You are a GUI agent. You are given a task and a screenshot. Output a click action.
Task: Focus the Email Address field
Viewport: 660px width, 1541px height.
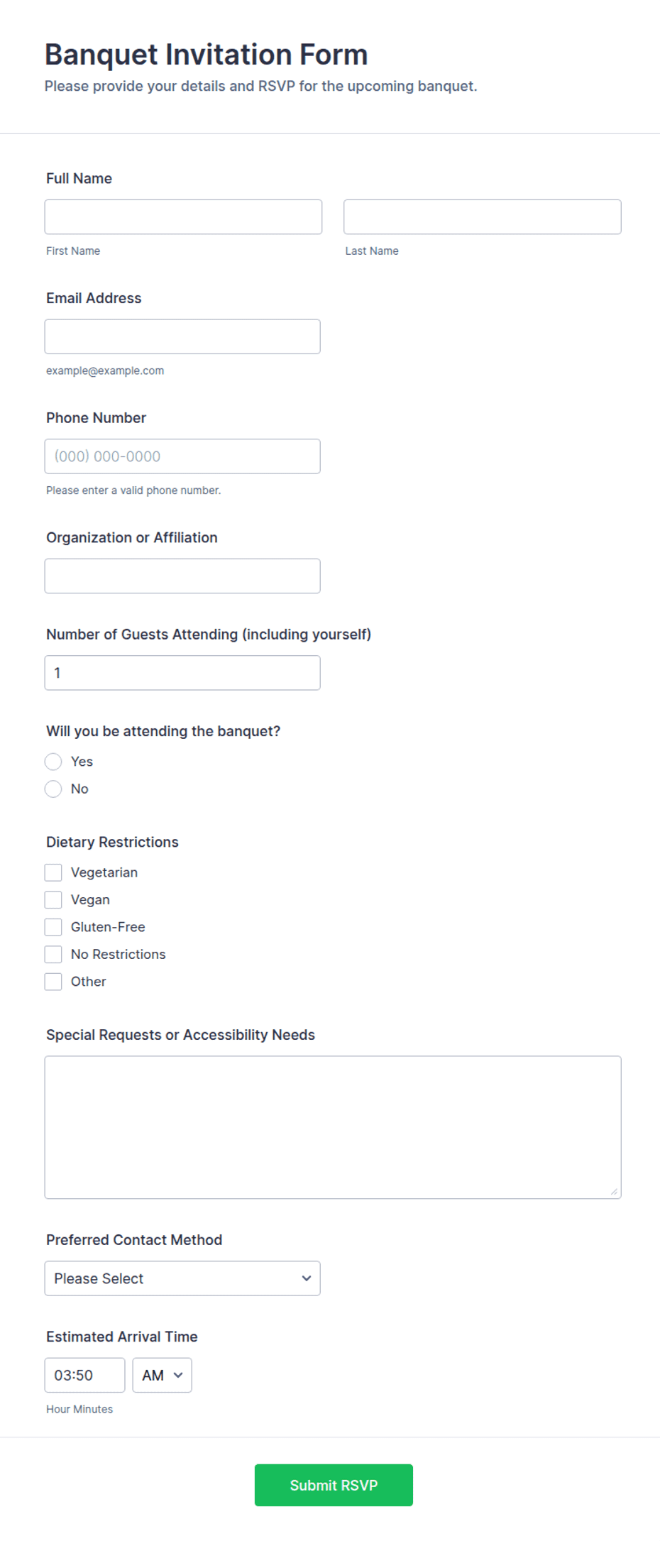tap(182, 336)
